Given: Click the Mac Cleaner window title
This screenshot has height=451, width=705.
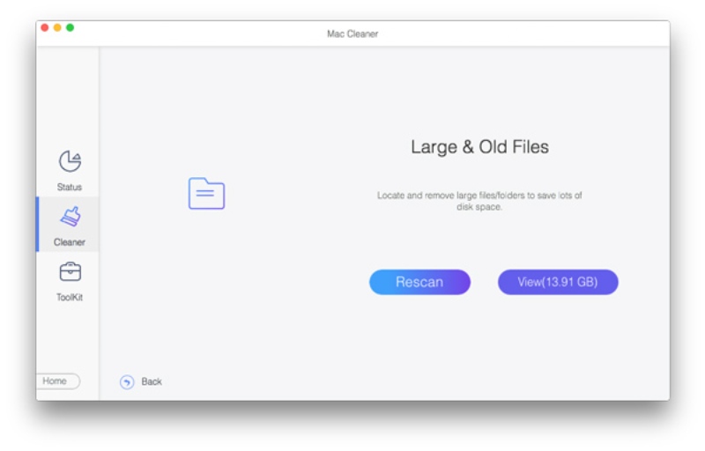Looking at the screenshot, I should point(352,33).
